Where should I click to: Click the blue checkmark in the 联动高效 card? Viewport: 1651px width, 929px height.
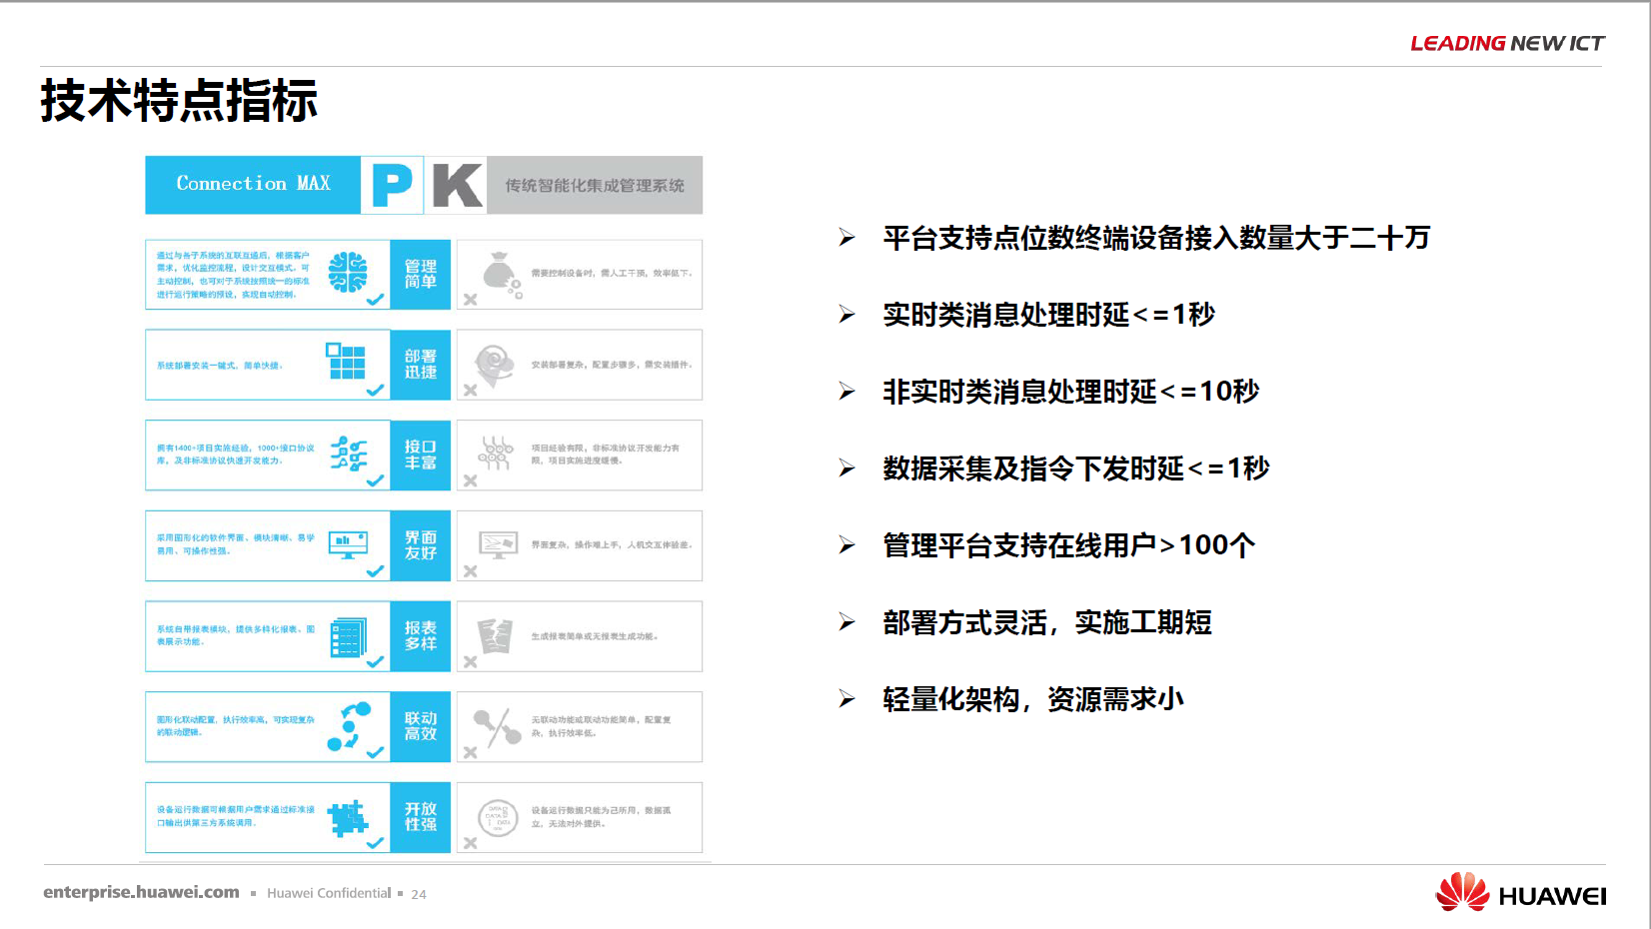click(375, 752)
